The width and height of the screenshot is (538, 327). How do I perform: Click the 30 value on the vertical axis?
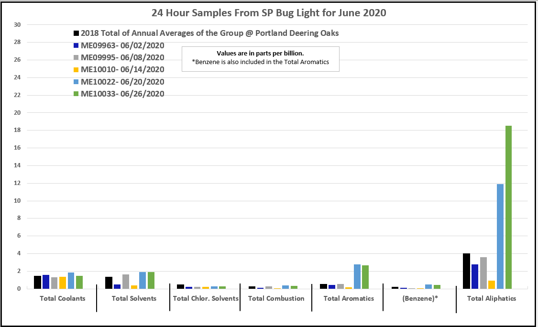tap(17, 24)
